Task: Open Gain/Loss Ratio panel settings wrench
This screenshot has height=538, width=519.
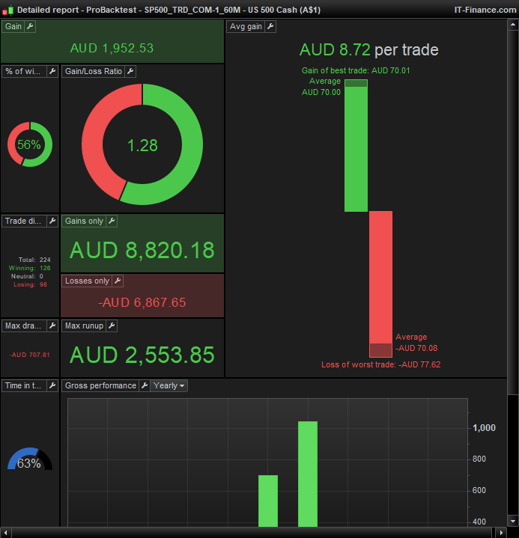Action: 130,71
